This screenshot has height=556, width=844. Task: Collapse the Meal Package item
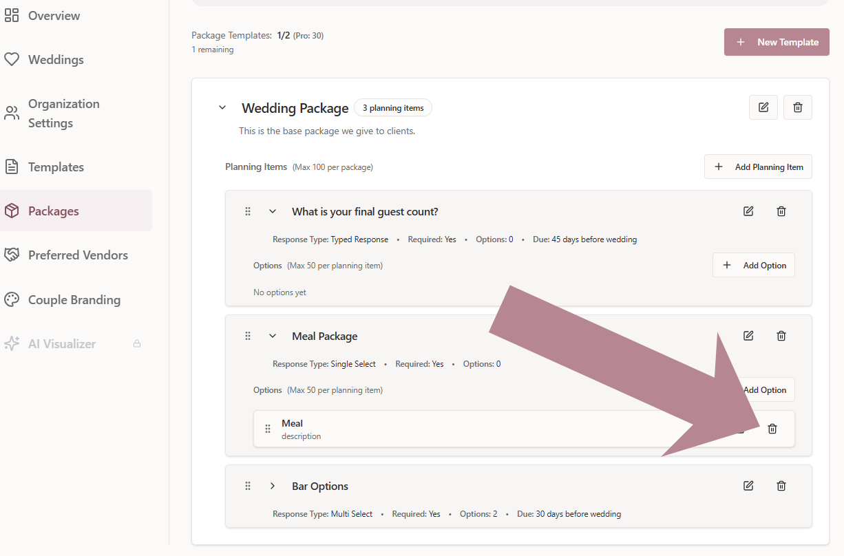[x=273, y=336]
